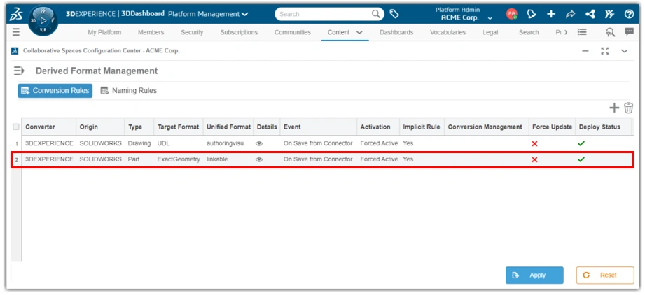Click the Force Update cross for Part row

(x=534, y=159)
